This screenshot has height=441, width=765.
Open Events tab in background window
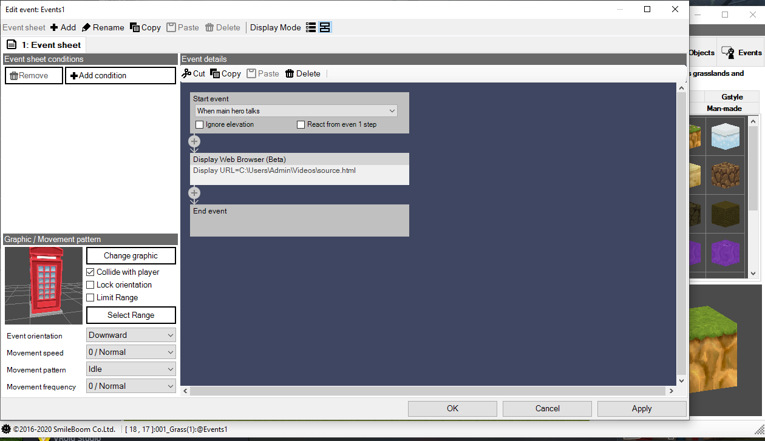point(742,53)
